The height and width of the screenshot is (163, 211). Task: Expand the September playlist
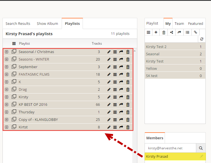click(x=6, y=67)
